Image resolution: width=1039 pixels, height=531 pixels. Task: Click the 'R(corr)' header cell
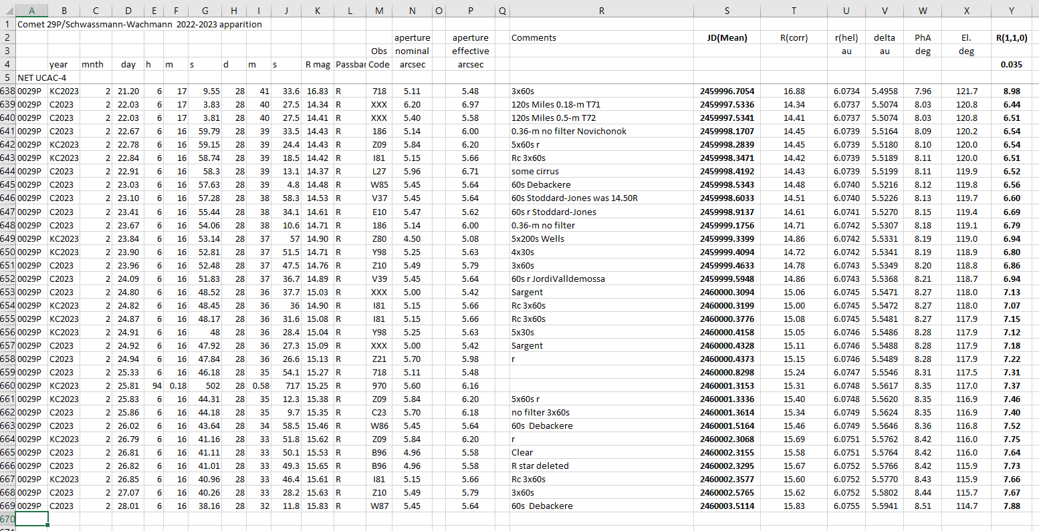pos(794,37)
